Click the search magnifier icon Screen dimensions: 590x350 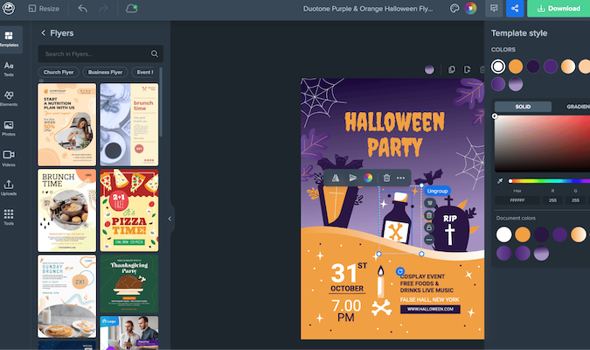point(154,54)
